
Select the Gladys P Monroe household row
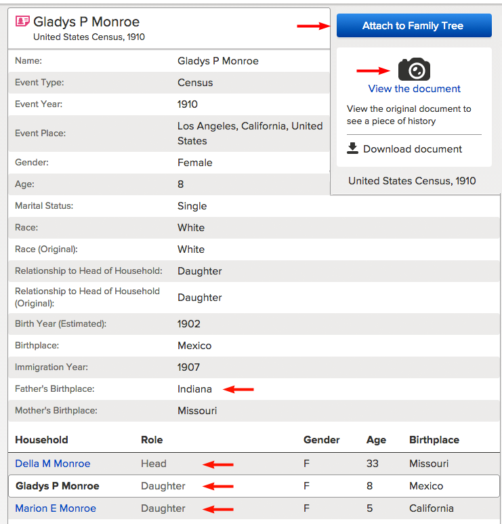(x=254, y=486)
